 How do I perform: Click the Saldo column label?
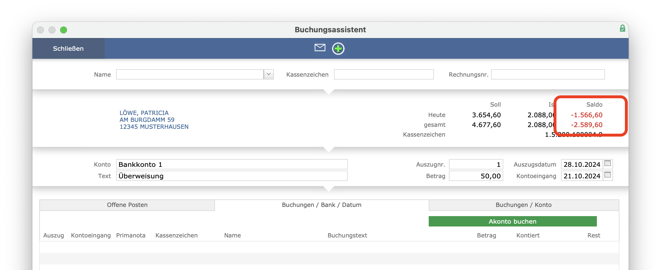594,105
